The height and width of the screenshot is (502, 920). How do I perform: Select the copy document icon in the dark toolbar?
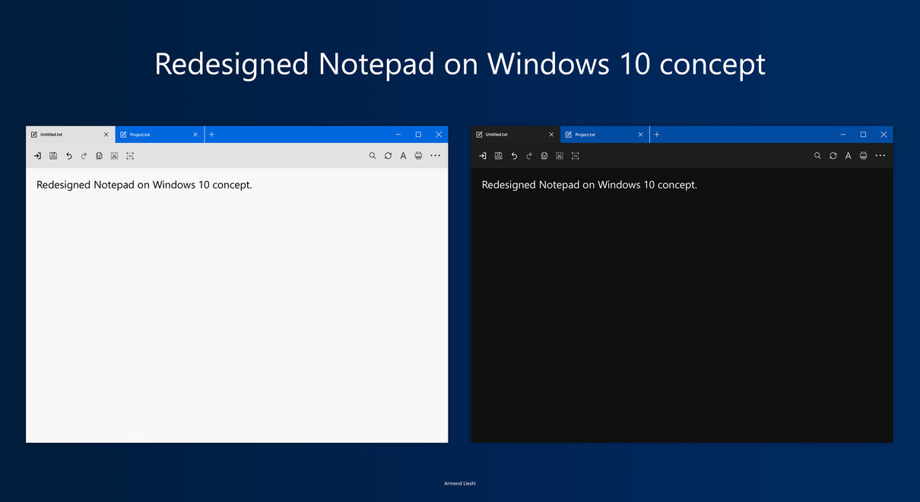tap(544, 155)
